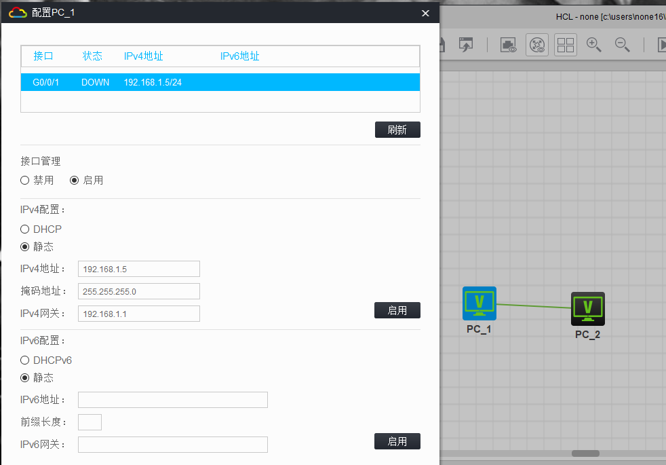Viewport: 666px width, 465px height.
Task: Click the zoom in magnifier icon
Action: tap(594, 45)
